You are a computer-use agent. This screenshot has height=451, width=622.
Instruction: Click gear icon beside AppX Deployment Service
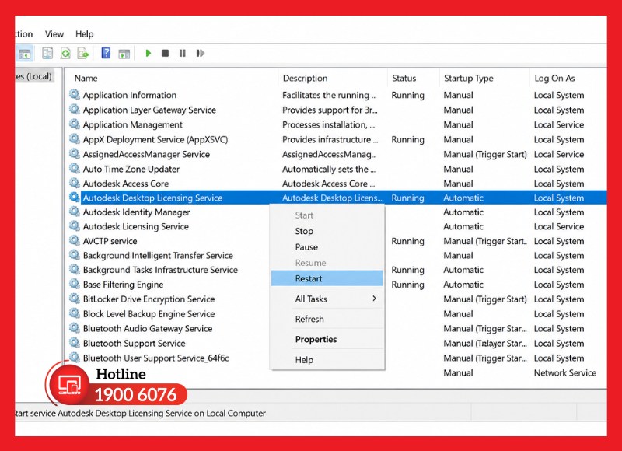74,139
